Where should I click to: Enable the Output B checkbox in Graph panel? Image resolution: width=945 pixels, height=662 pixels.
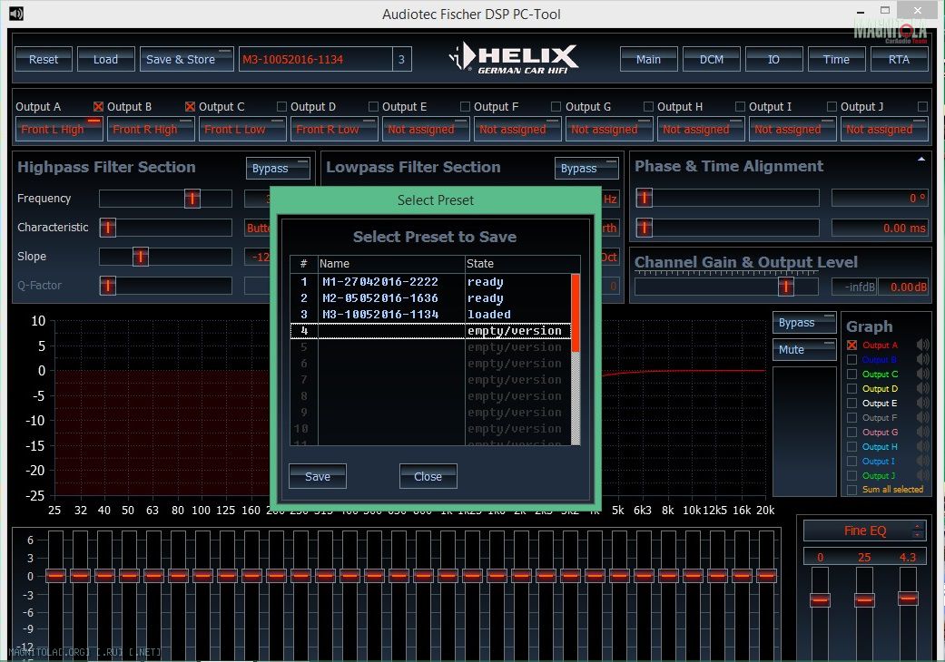click(851, 360)
